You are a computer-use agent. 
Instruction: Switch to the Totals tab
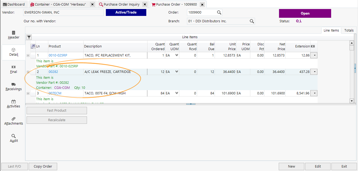coord(349,30)
